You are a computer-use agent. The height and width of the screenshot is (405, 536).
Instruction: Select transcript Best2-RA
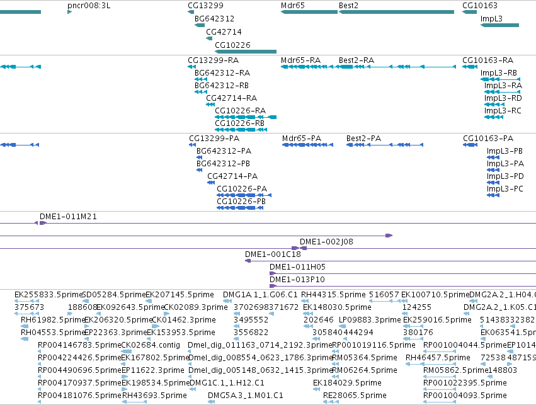click(x=397, y=67)
